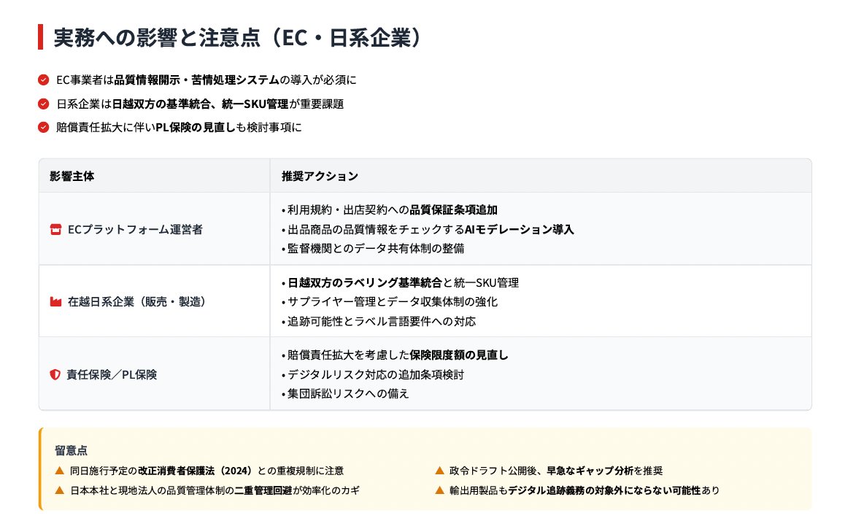Click the red accent bar beside title
Screen dimensions: 856x521
[41, 38]
